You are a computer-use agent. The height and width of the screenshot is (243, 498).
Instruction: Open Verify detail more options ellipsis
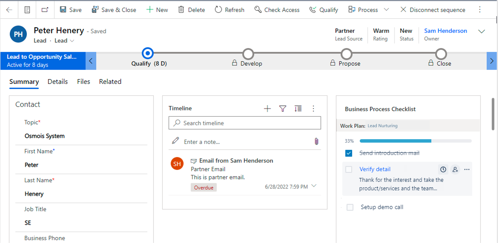click(x=467, y=169)
